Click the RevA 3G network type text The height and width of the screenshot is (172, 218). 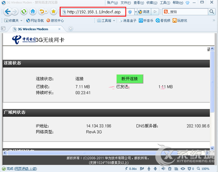[x=94, y=132]
